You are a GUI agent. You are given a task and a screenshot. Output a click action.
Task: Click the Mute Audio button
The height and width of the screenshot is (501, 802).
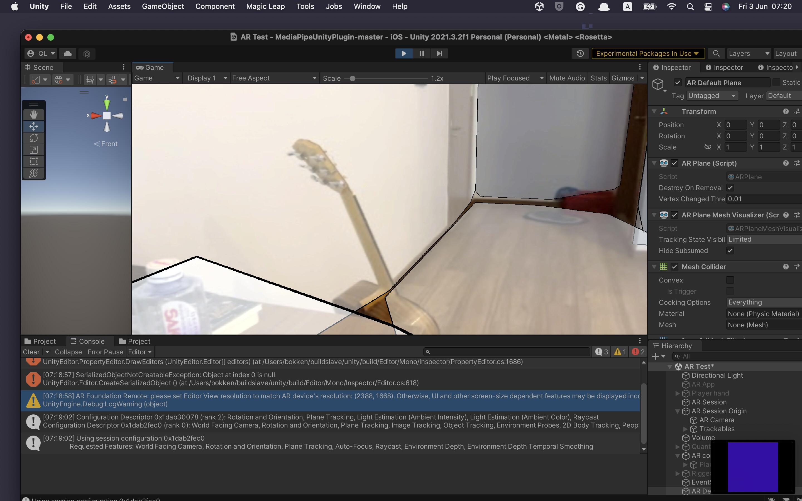[x=567, y=78]
